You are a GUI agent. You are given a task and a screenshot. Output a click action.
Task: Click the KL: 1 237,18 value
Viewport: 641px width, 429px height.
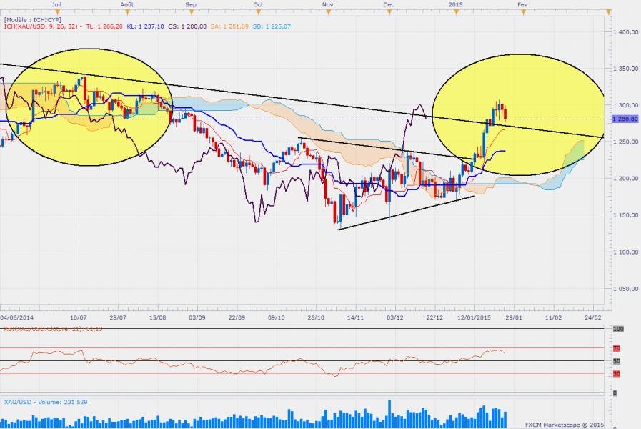click(145, 26)
